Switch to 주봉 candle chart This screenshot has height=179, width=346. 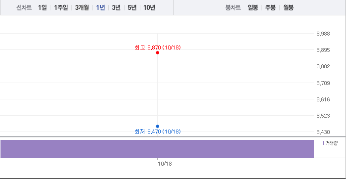270,8
